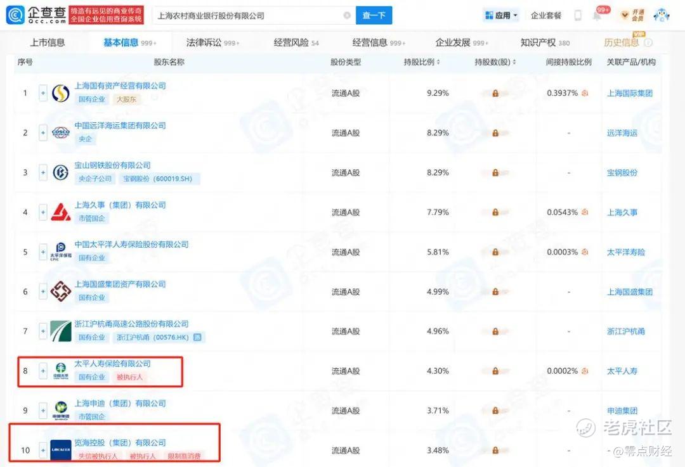Click the lock icon in row 1 持股数
Screen dimensions: 685x467
pyautogui.click(x=495, y=93)
